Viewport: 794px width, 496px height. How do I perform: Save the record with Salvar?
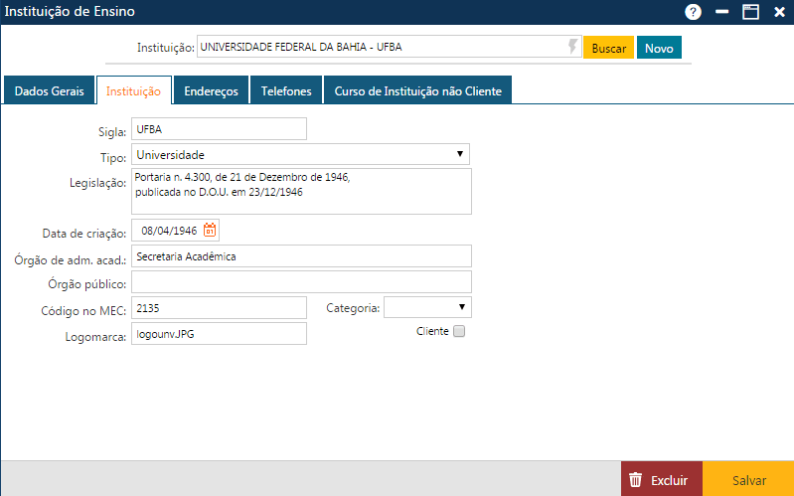[x=748, y=479]
